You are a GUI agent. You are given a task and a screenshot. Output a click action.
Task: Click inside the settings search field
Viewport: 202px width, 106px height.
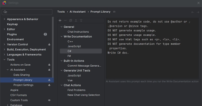click(x=28, y=12)
